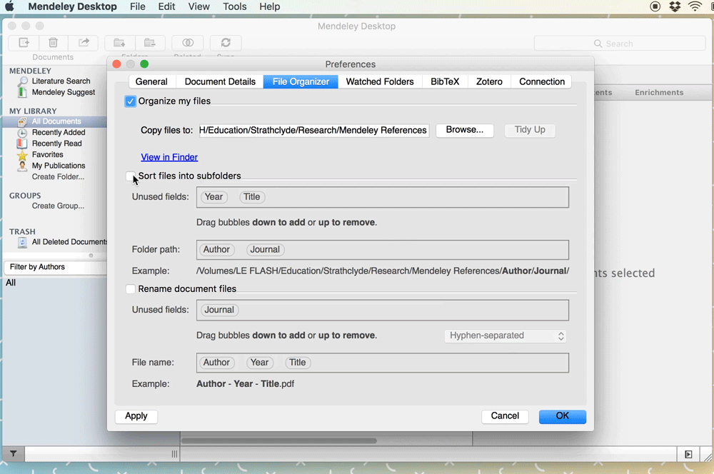The height and width of the screenshot is (474, 714).
Task: Open the Help menu
Action: point(270,6)
